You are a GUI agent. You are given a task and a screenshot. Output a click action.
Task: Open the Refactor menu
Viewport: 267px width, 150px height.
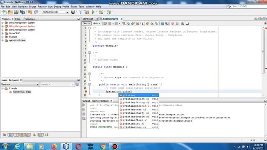pos(42,7)
